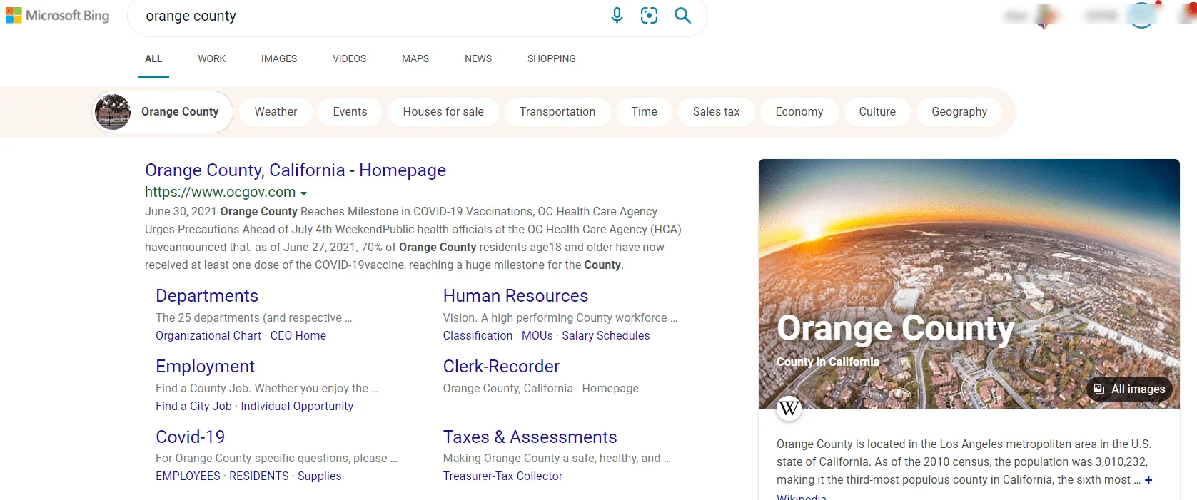
Task: Open the Treasurer-Tax Collector link
Action: [x=502, y=476]
